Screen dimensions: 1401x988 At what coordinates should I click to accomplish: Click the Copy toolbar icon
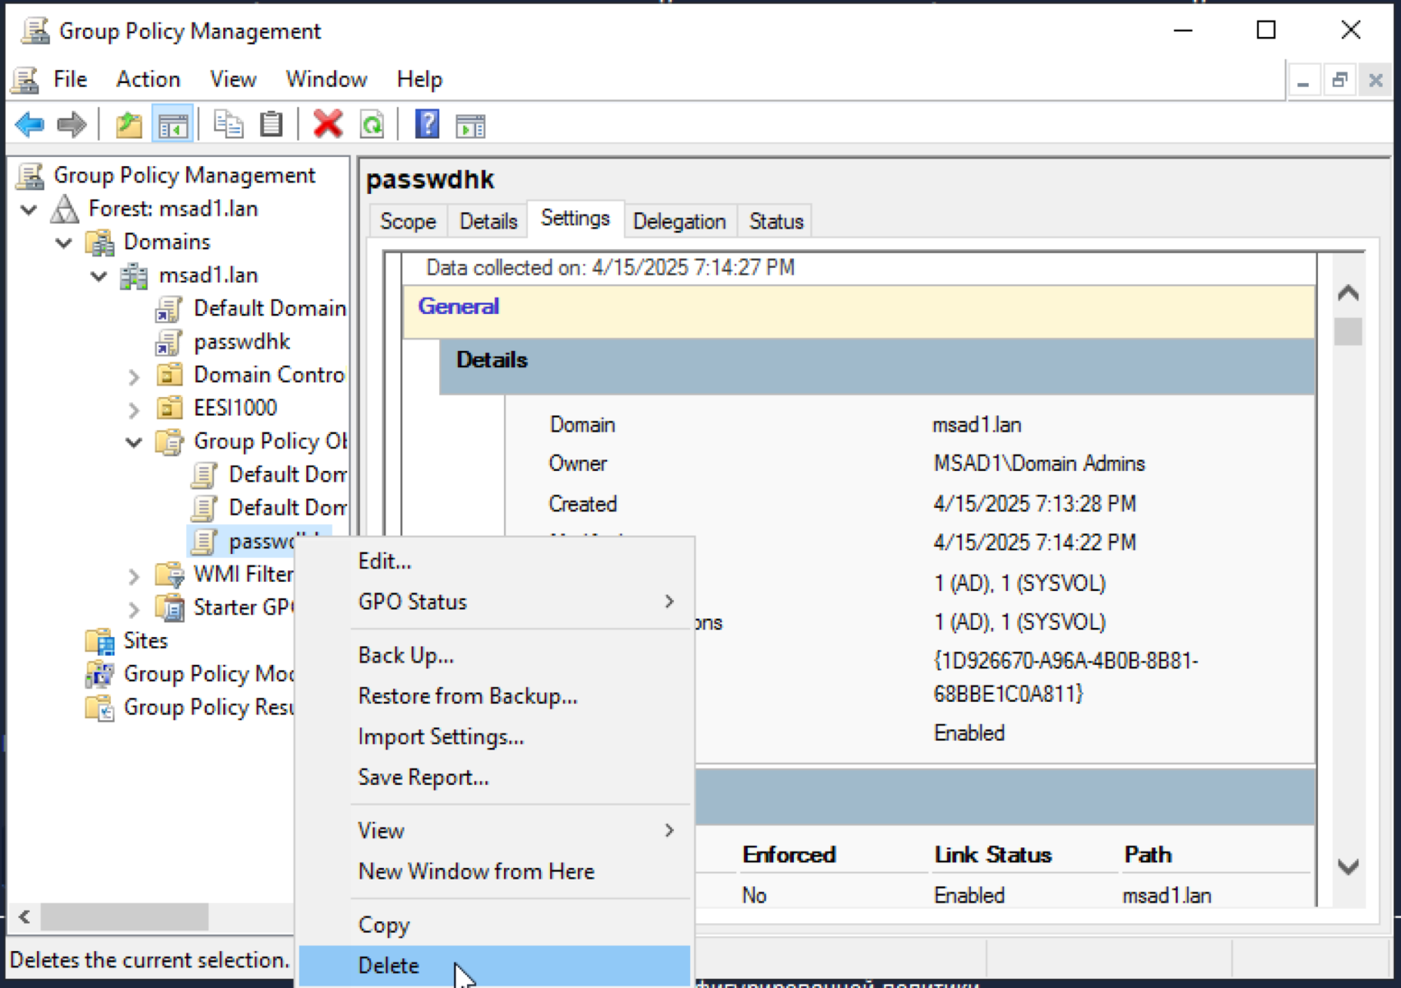tap(228, 125)
